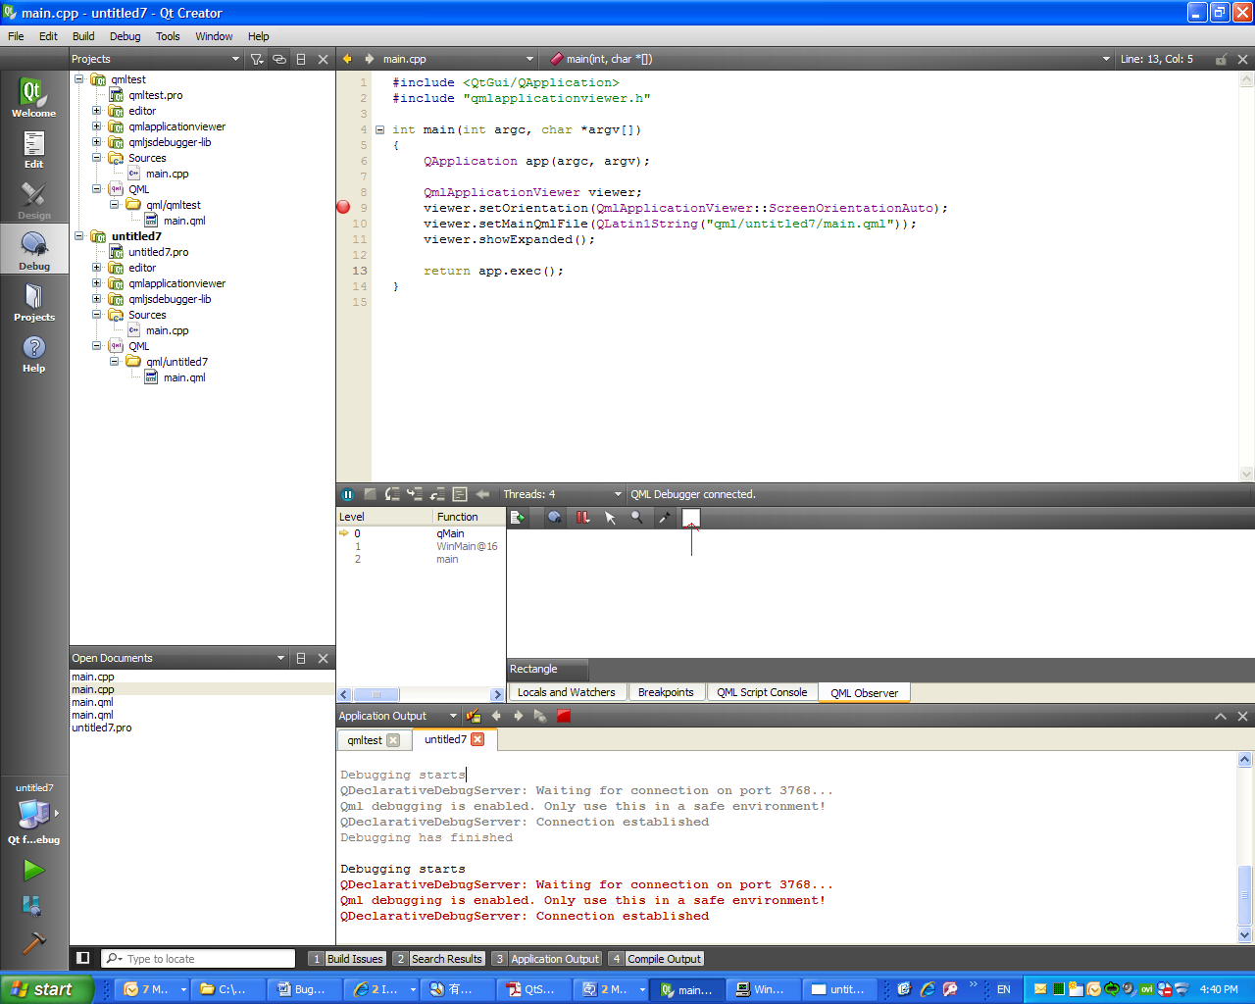Click the Step Out debugger icon
1255x1004 pixels.
pyautogui.click(x=437, y=494)
